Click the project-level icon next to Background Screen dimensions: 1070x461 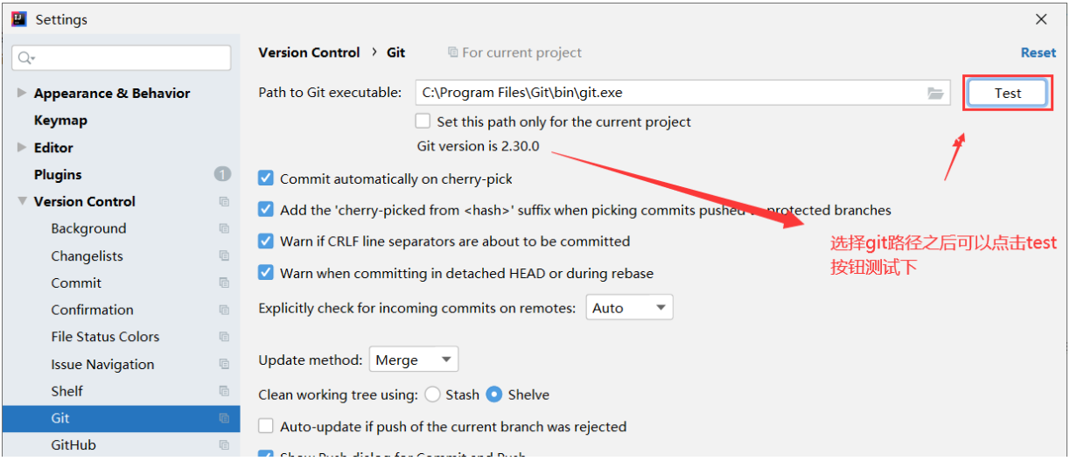[224, 229]
